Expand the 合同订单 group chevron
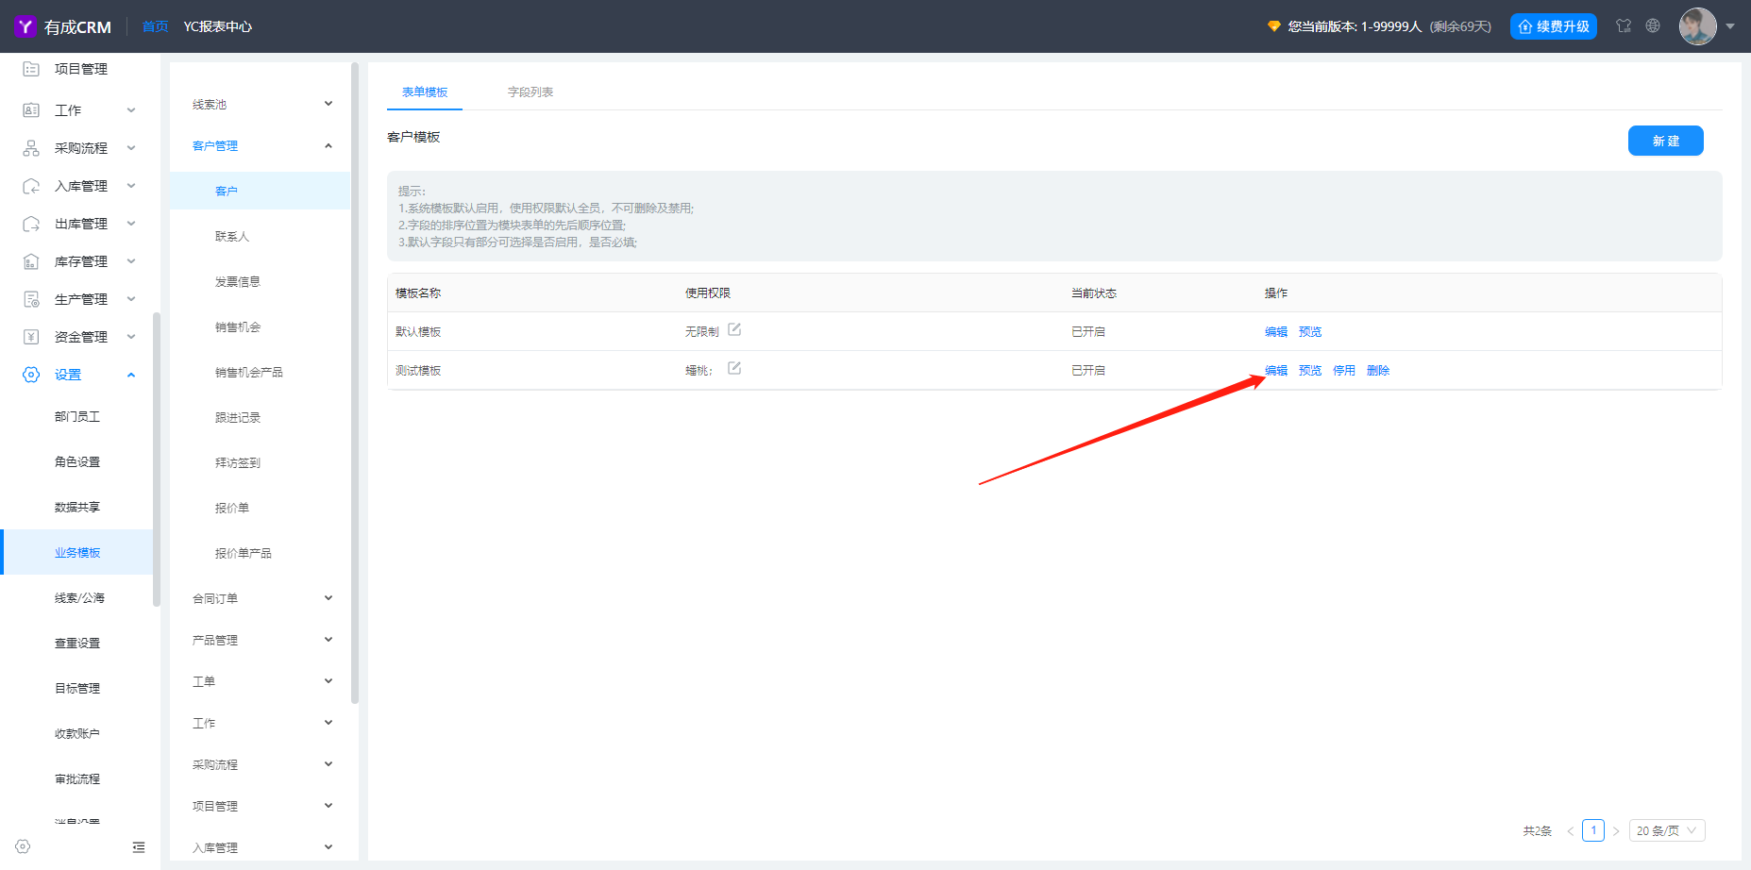The image size is (1751, 870). tap(328, 598)
